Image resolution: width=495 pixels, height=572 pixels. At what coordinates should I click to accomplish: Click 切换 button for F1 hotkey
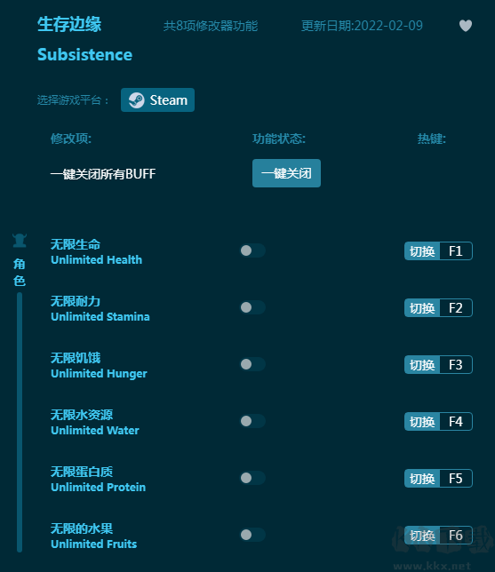pos(422,251)
